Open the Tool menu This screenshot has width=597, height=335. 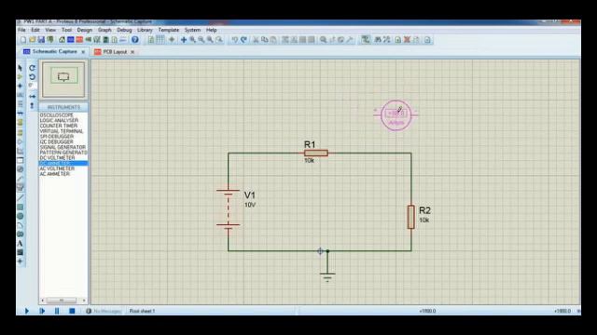point(66,30)
